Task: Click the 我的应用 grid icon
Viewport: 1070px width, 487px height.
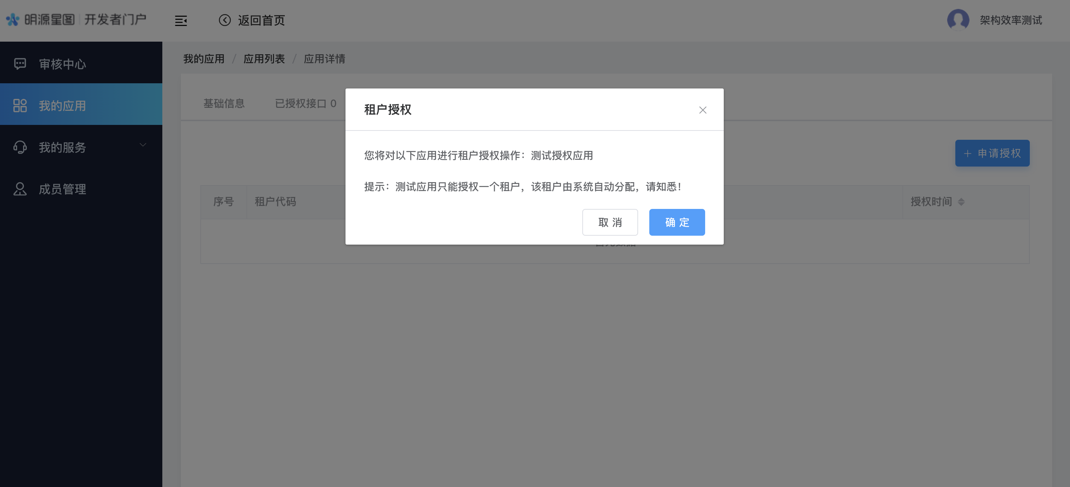Action: coord(19,105)
